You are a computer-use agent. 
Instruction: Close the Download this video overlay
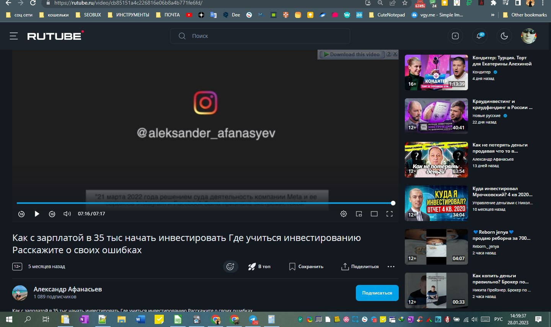click(x=395, y=54)
